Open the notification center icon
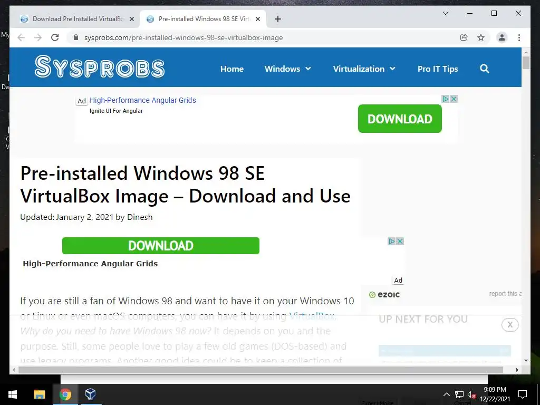This screenshot has width=540, height=405. (523, 394)
